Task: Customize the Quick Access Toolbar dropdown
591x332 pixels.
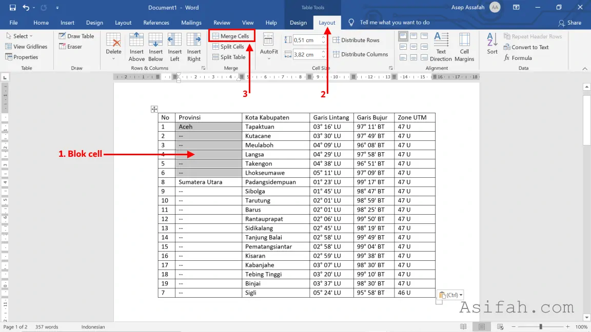Action: [x=57, y=8]
